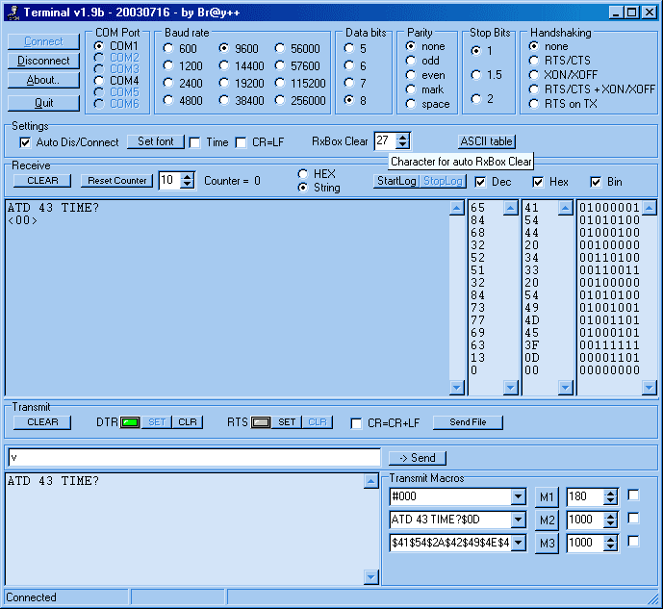
Task: Set baud rate to 115200
Action: [x=300, y=84]
